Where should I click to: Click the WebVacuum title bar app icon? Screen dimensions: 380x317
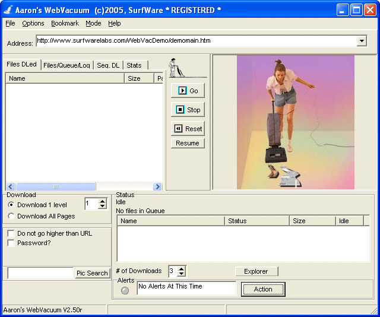click(x=8, y=10)
